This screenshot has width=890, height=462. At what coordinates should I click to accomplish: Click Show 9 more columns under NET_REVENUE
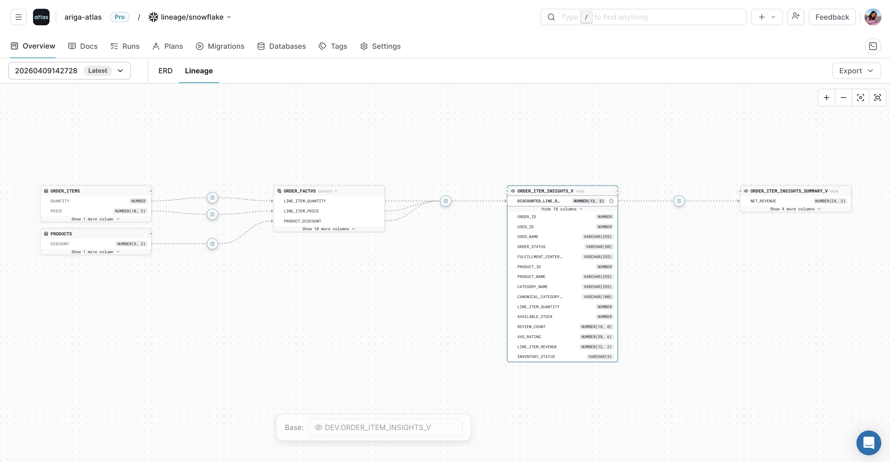tap(795, 209)
